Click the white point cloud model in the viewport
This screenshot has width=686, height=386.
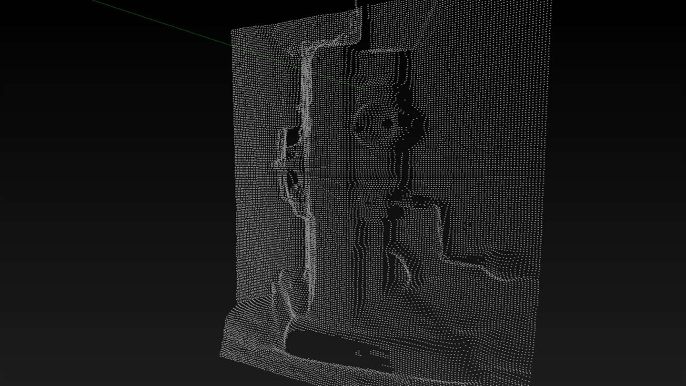(386, 193)
